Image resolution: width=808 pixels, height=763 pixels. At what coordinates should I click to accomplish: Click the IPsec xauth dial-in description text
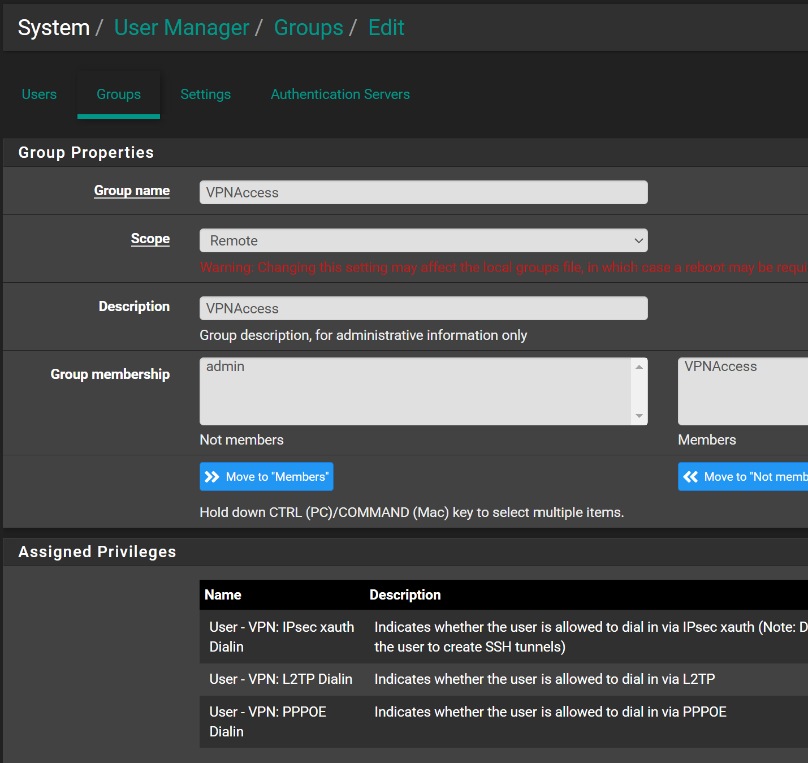pyautogui.click(x=591, y=637)
